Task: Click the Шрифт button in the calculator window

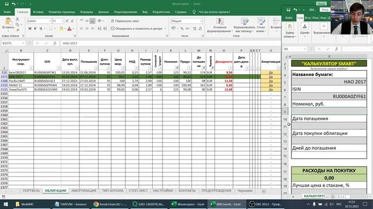Action: pyautogui.click(x=305, y=29)
